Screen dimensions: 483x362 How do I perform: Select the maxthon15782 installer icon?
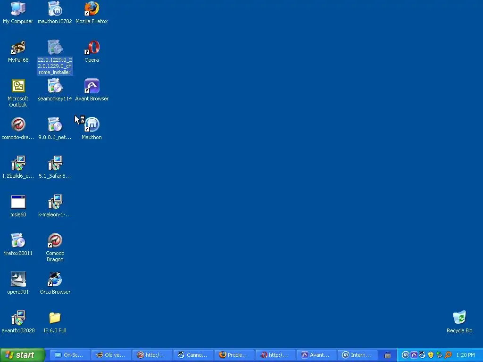(55, 12)
